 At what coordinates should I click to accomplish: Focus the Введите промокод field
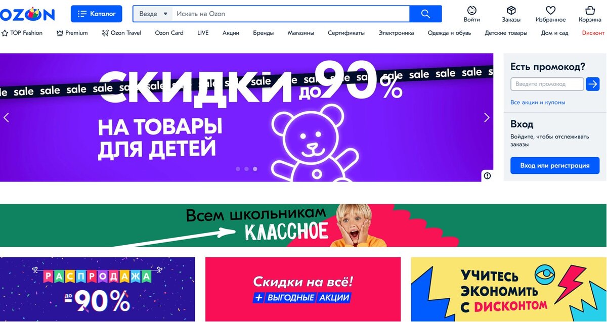[x=547, y=84]
